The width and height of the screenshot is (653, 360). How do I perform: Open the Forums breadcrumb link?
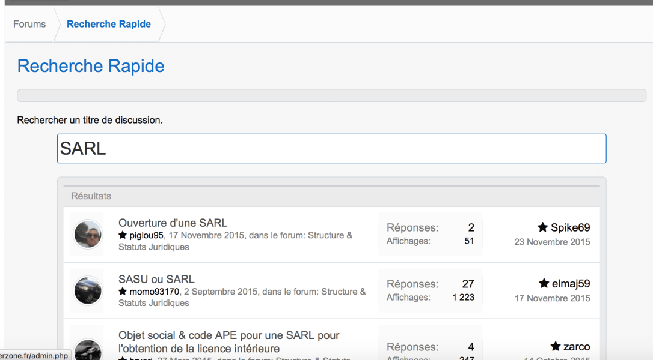click(x=29, y=24)
